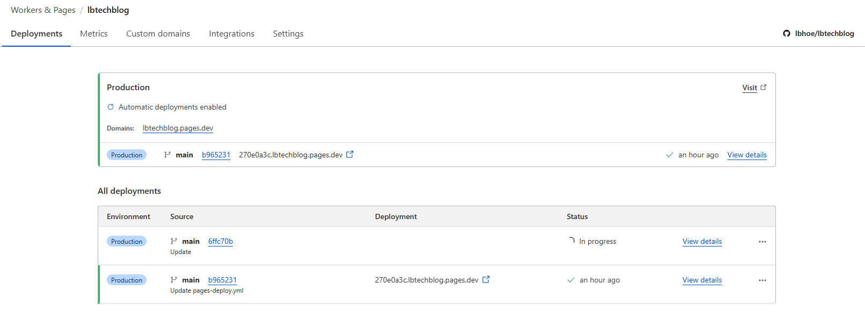Switch to the Metrics tab
The height and width of the screenshot is (319, 865).
pyautogui.click(x=94, y=33)
